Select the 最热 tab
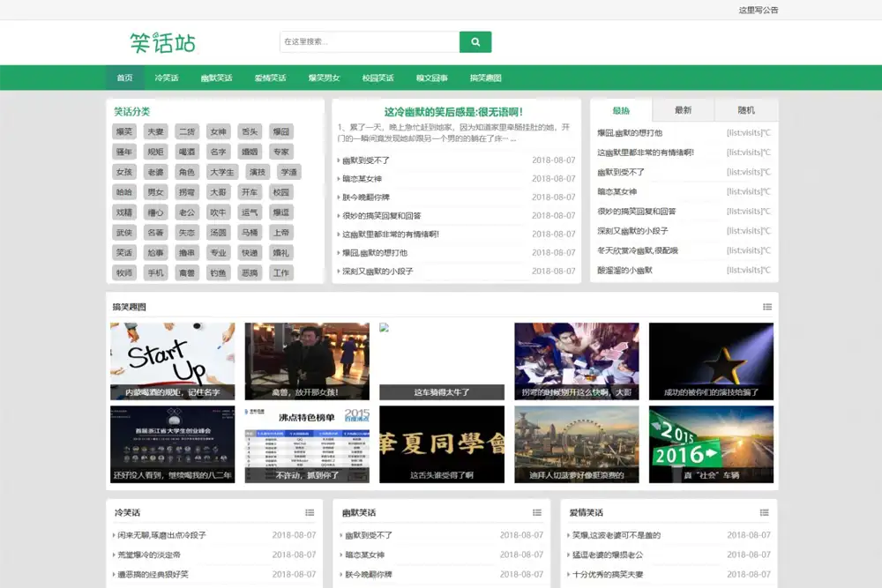The image size is (882, 588). pos(620,109)
